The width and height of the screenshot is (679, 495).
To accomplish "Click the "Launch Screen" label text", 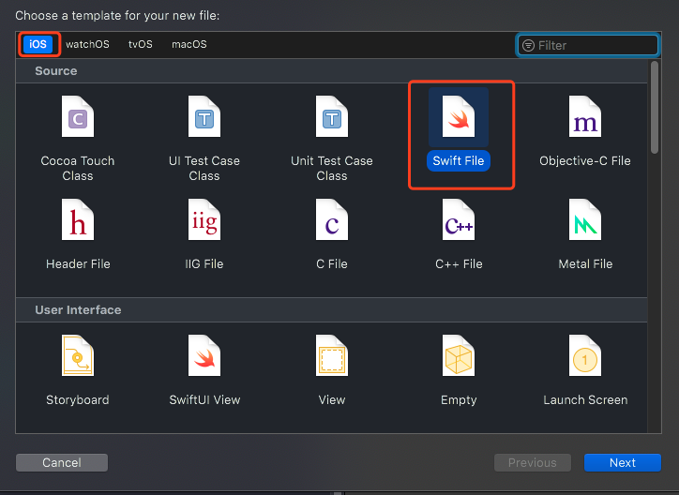I will click(x=585, y=399).
